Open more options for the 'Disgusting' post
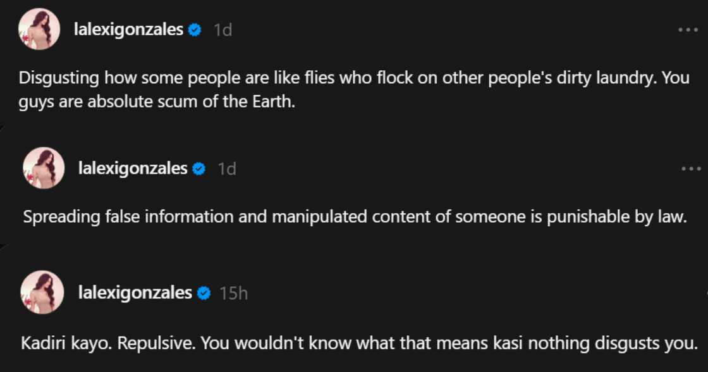Image resolution: width=708 pixels, height=372 pixels. point(688,30)
